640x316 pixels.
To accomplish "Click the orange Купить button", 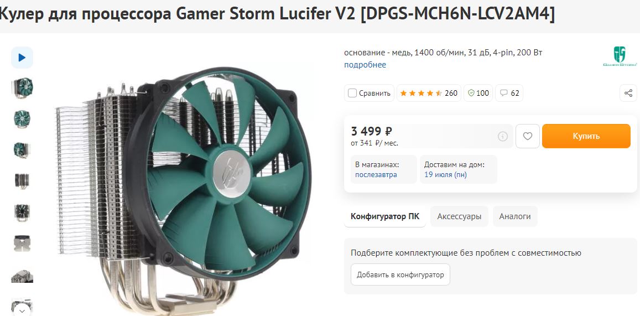I will [x=586, y=136].
